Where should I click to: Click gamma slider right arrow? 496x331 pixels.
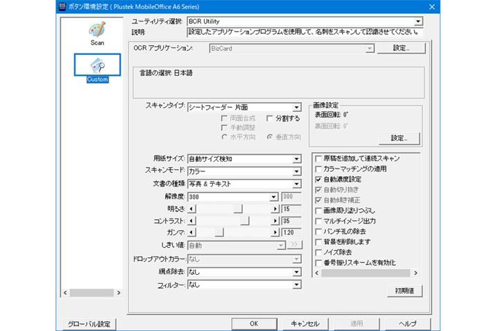pos(276,232)
